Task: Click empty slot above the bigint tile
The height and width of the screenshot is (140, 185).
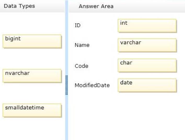Action: [x=32, y=23]
